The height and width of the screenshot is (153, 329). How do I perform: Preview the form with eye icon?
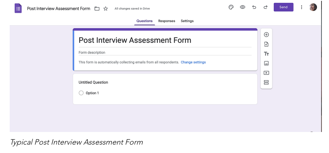pyautogui.click(x=243, y=7)
